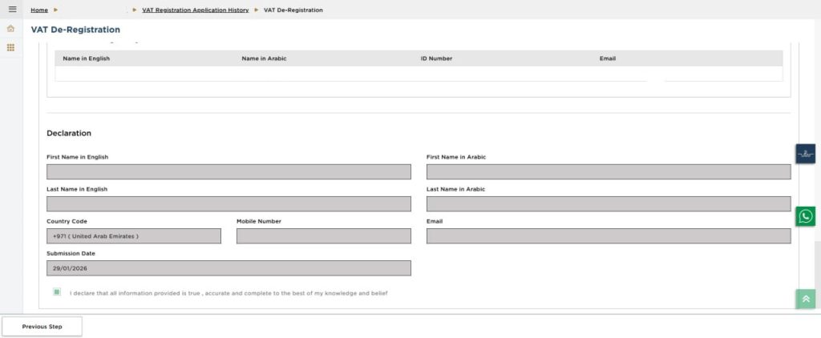The image size is (821, 338).
Task: Click the Last Name in Arabic field
Action: 608,203
